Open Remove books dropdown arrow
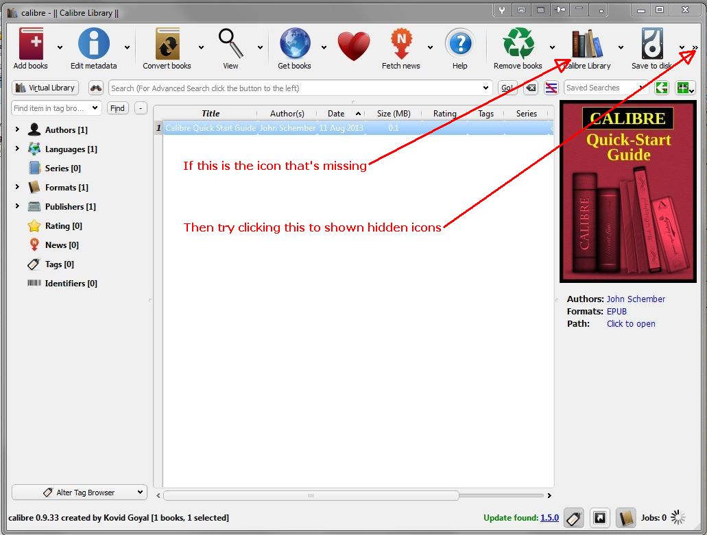This screenshot has width=707, height=535. tap(552, 47)
